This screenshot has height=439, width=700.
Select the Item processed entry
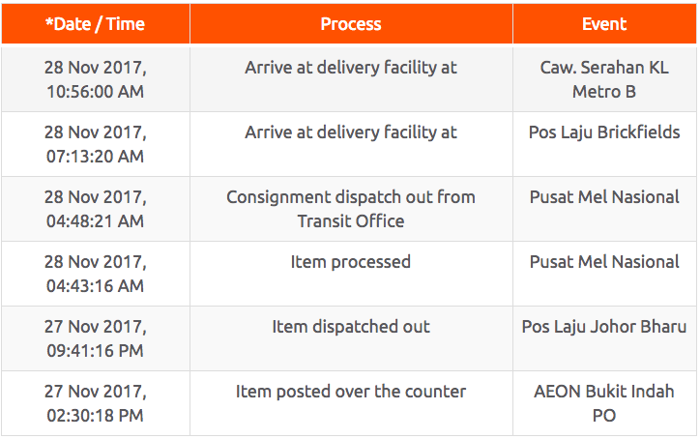tap(351, 262)
